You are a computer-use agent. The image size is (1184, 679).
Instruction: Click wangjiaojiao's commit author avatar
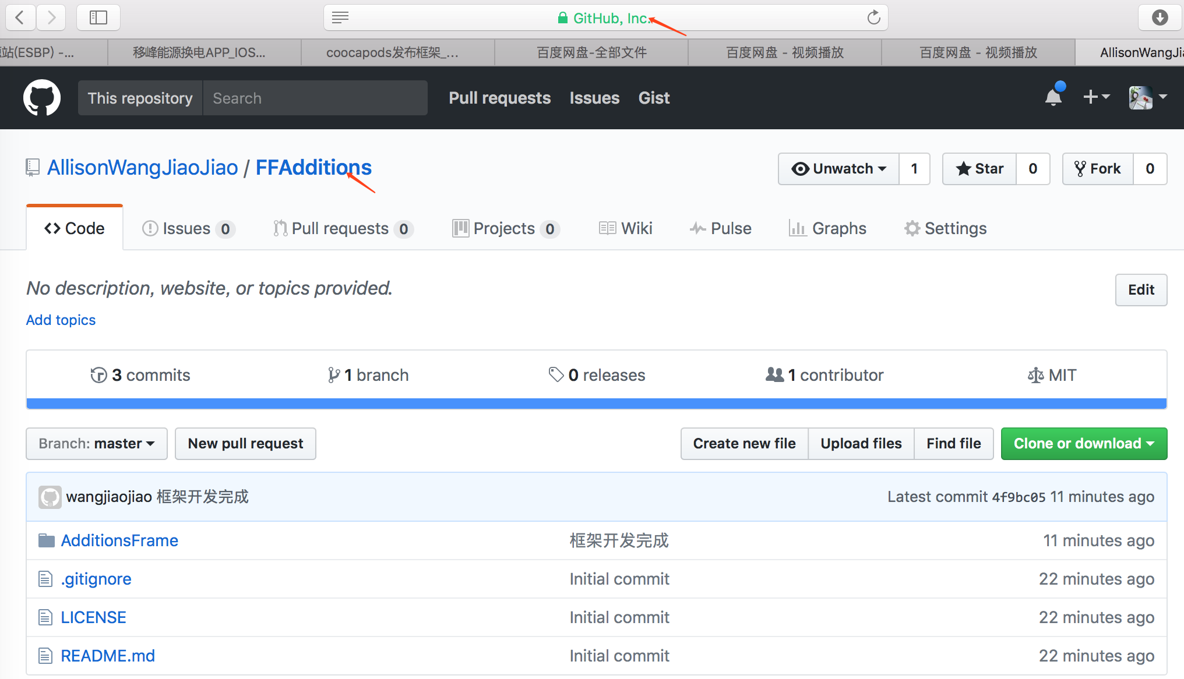[x=50, y=497]
